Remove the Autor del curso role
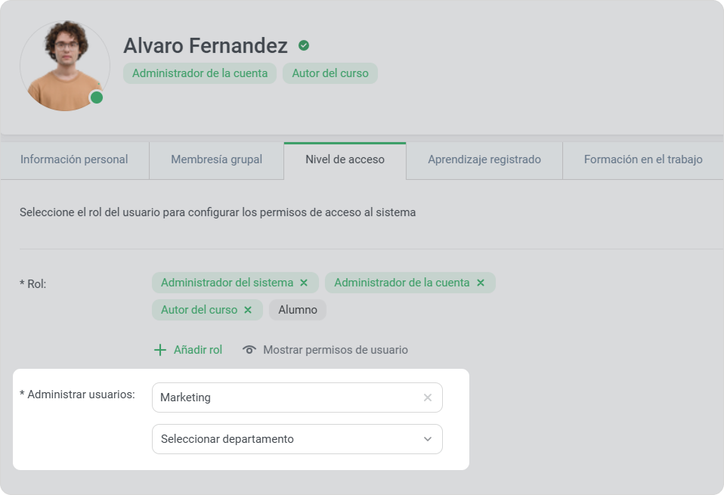 pyautogui.click(x=247, y=310)
